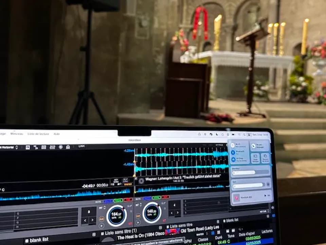Play music in Control Center Musique widget
This screenshot has width=326, height=245.
pyautogui.click(x=265, y=196)
